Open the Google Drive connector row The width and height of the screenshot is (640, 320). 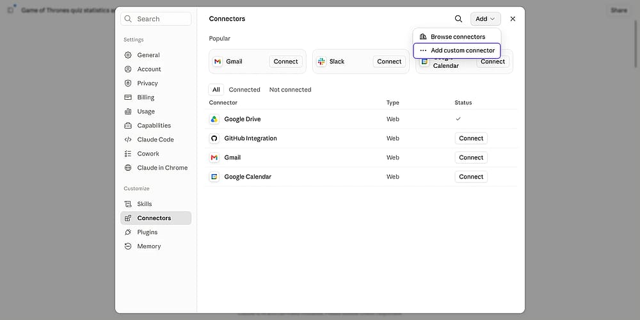361,119
